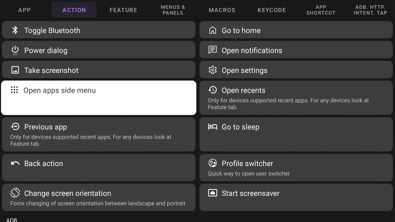Image resolution: width=395 pixels, height=222 pixels.
Task: Click the gear icon on Open settings
Action: (213, 70)
